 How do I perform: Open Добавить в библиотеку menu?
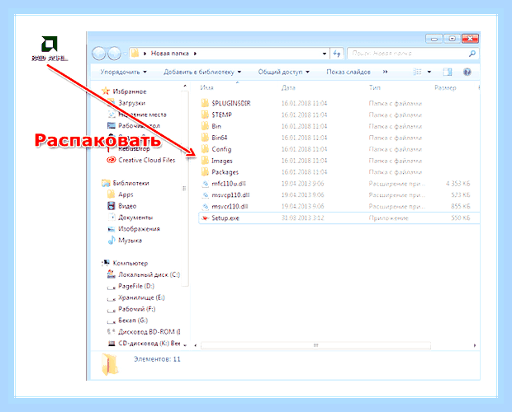pos(202,72)
